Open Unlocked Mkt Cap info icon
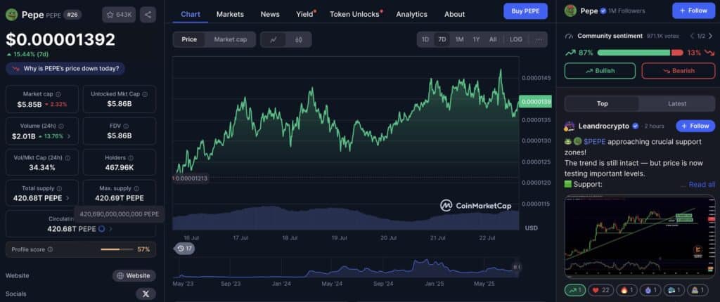This screenshot has height=302, width=720. (145, 94)
